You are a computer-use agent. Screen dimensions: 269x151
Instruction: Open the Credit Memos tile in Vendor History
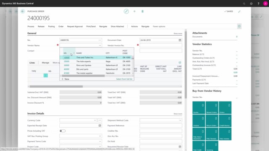point(225,121)
